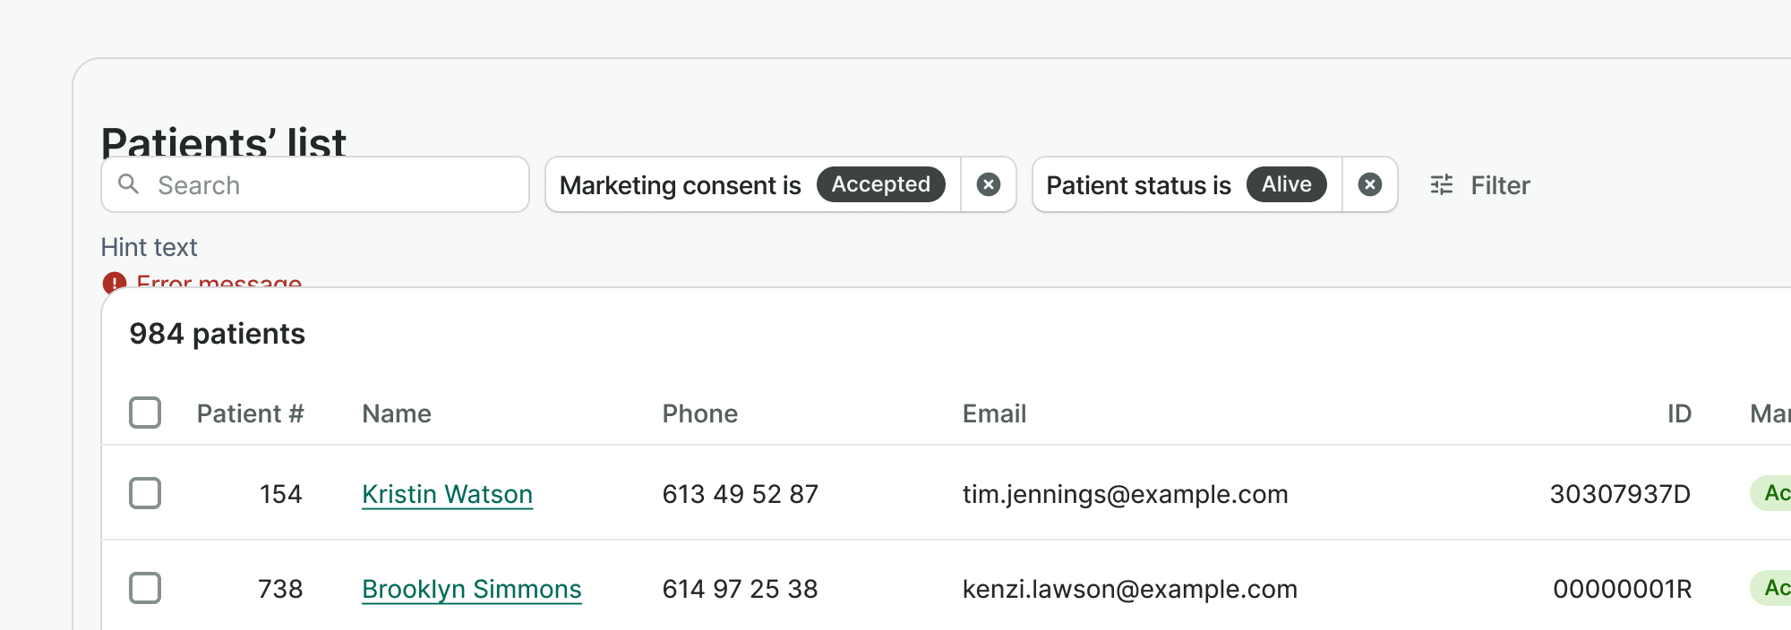Toggle the select-all patients checkbox
Screen dimensions: 1791x630
click(x=145, y=413)
